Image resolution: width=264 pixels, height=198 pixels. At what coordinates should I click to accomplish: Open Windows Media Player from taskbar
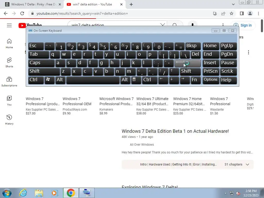(55, 193)
